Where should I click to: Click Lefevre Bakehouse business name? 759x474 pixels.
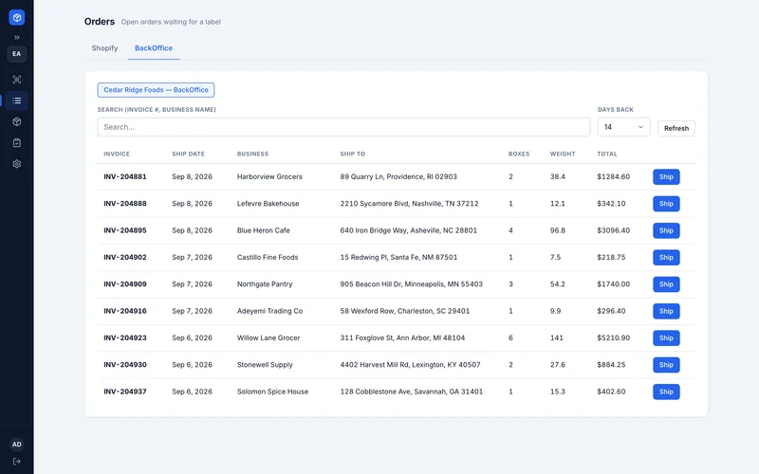click(x=268, y=204)
